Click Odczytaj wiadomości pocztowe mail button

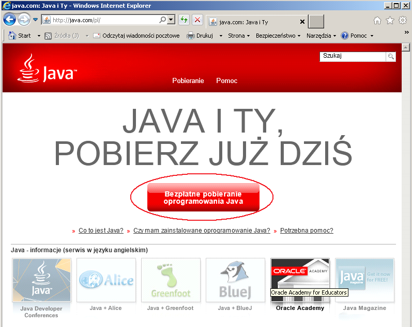136,36
